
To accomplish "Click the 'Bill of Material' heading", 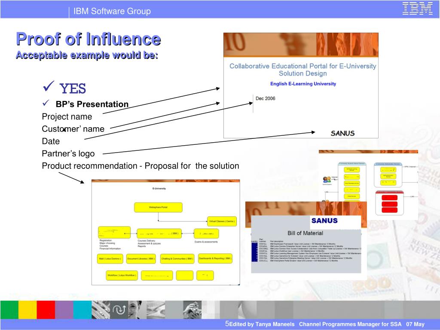I will point(306,233).
